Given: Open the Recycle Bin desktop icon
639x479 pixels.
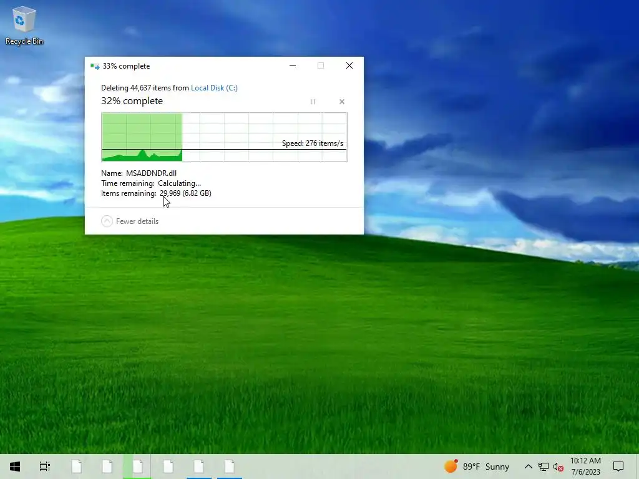Looking at the screenshot, I should coord(24,26).
